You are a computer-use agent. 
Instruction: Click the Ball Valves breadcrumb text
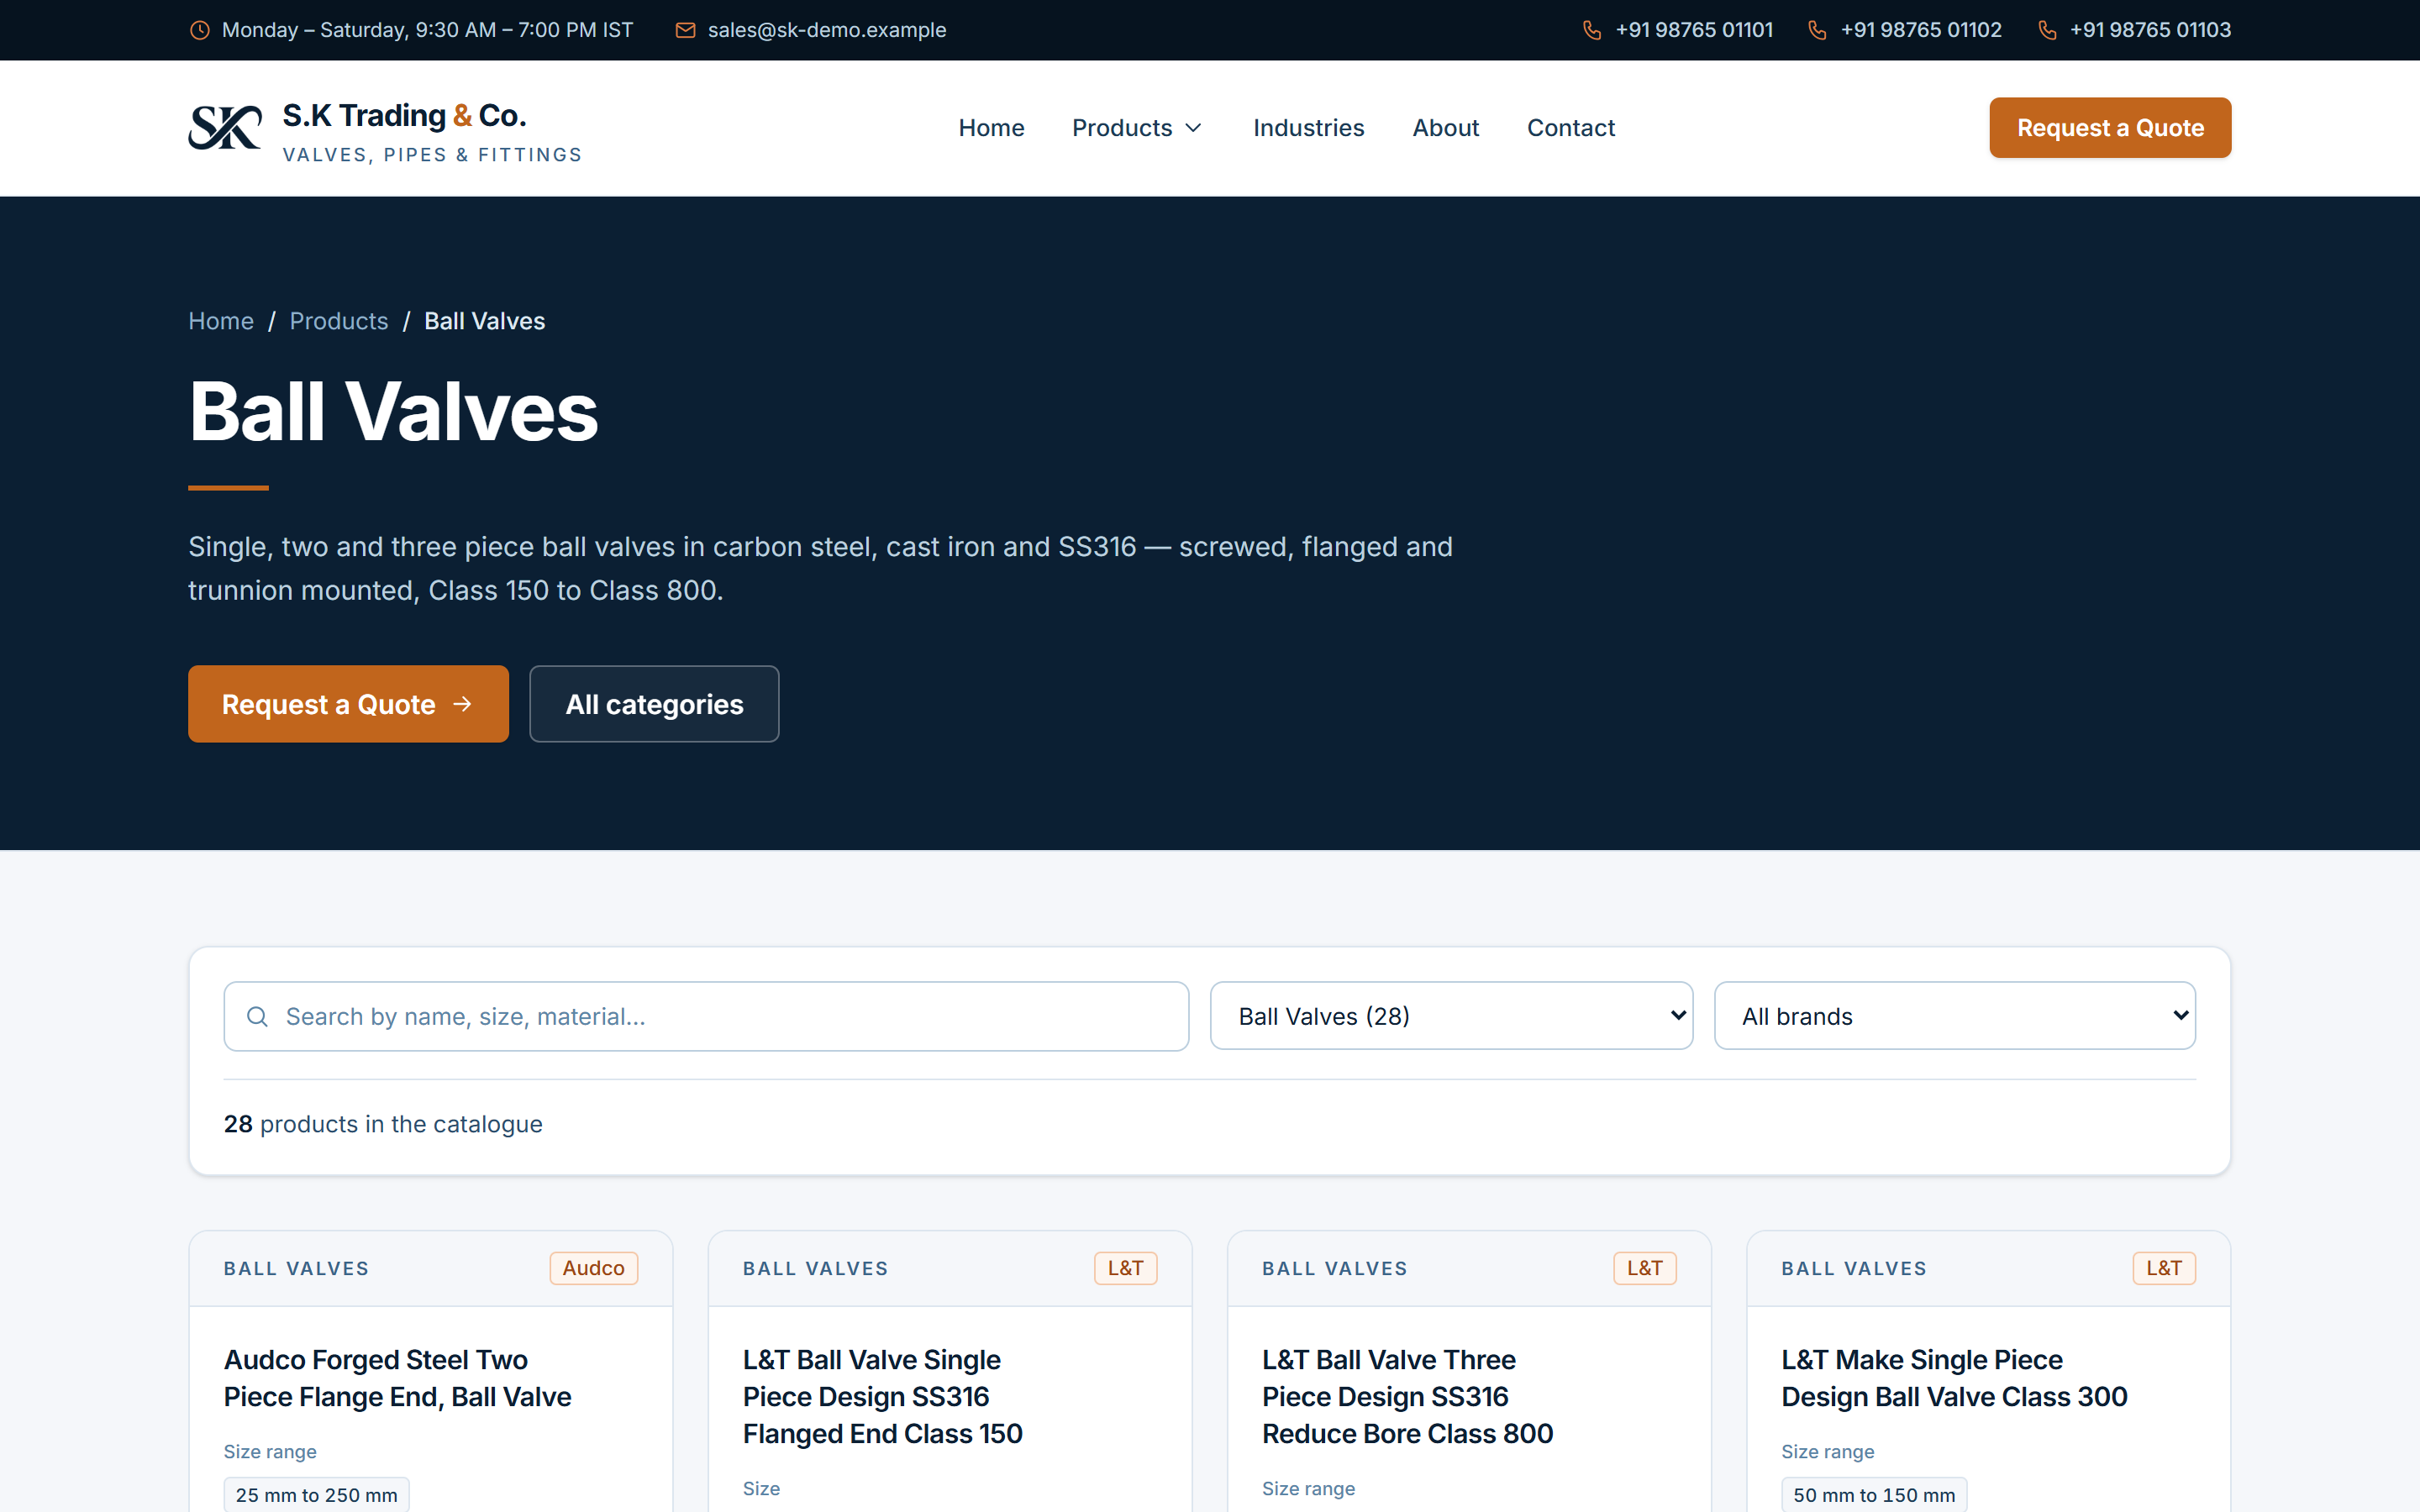[x=484, y=321]
